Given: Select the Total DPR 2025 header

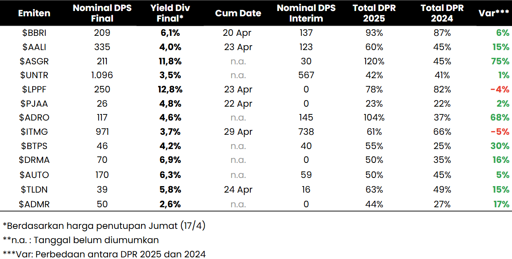Looking at the screenshot, I should [374, 13].
